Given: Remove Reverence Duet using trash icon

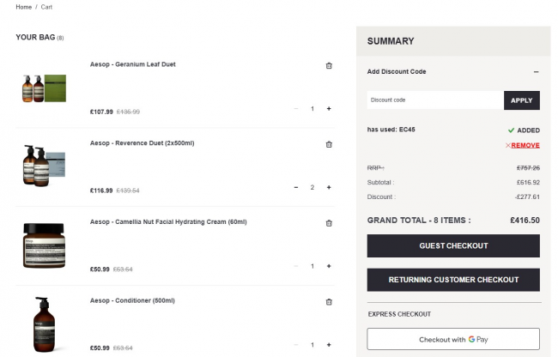Looking at the screenshot, I should (x=329, y=144).
